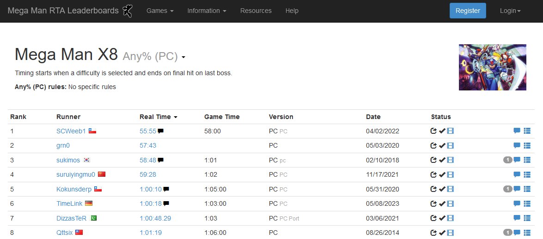543x239 pixels.
Task: Click the verified checkmark in TimeLink's row
Action: coord(442,204)
